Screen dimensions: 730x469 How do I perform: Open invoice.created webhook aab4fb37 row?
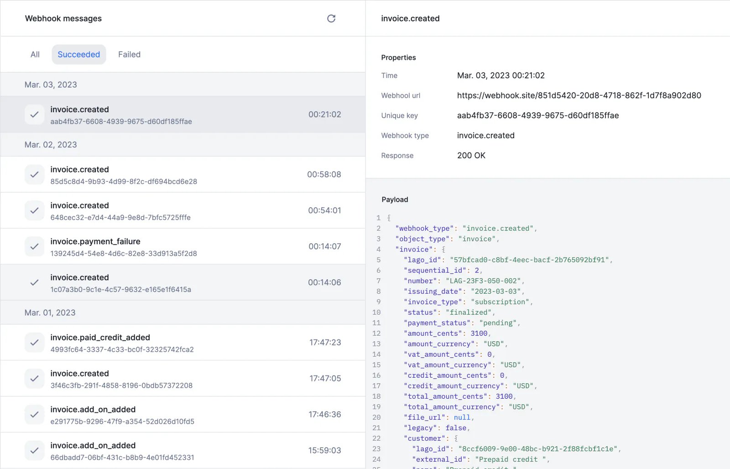183,115
